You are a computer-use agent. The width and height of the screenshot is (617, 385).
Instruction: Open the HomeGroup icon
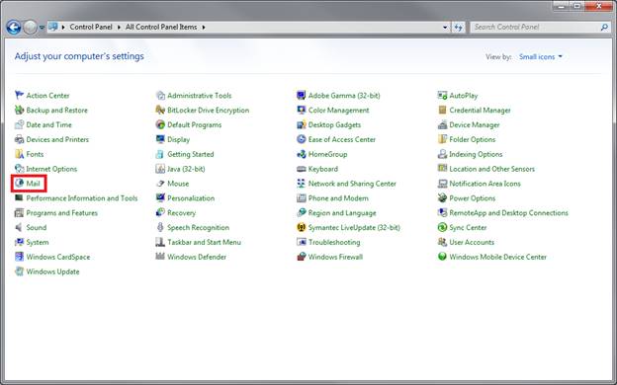302,154
